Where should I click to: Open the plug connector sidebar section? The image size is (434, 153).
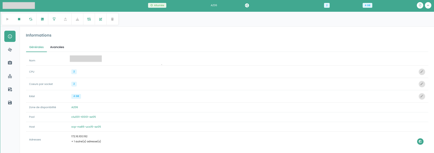10,50
